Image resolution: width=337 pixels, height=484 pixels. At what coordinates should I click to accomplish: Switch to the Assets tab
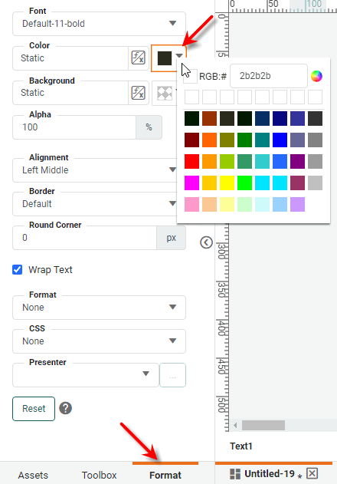(x=33, y=475)
